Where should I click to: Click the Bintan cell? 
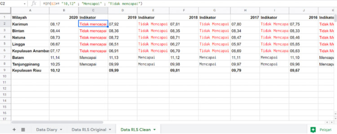30,31
